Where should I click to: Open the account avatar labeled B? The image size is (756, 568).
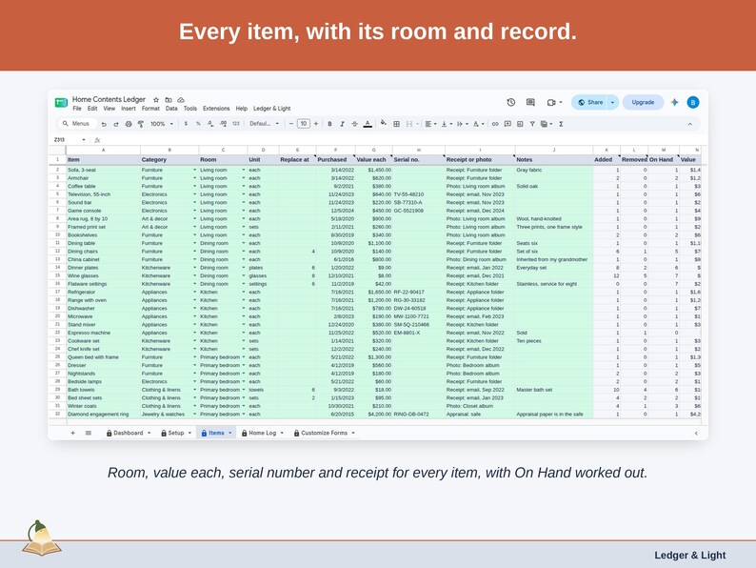[693, 102]
